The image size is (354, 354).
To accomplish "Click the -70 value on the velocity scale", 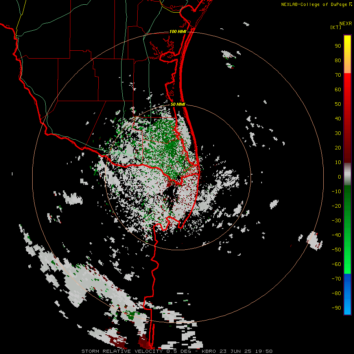I will coord(336,279).
